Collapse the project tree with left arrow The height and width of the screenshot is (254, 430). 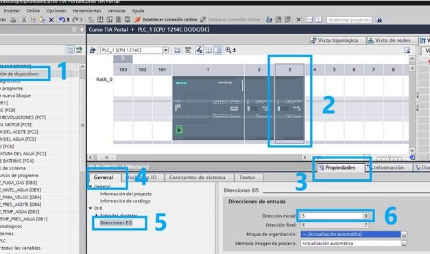[82, 30]
